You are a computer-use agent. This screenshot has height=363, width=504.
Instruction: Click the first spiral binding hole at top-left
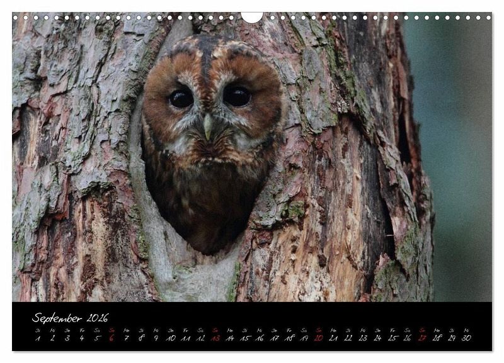[x=15, y=18]
